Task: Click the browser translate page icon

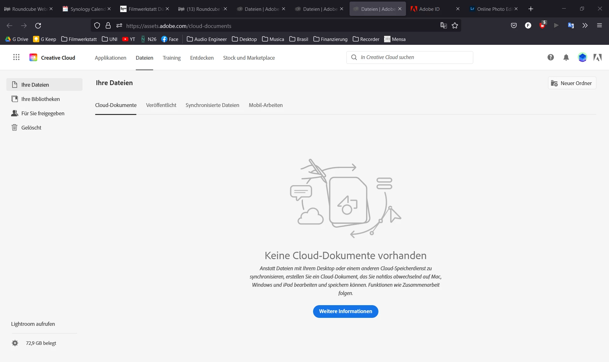Action: tap(443, 26)
